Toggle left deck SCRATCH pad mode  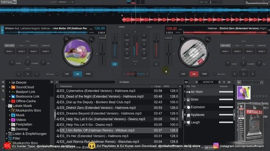pos(34,46)
